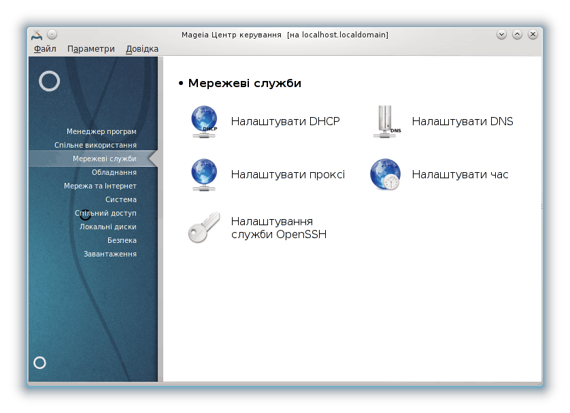Select Спільне використання in sidebar
Screen dimensions: 570x413
click(x=96, y=145)
